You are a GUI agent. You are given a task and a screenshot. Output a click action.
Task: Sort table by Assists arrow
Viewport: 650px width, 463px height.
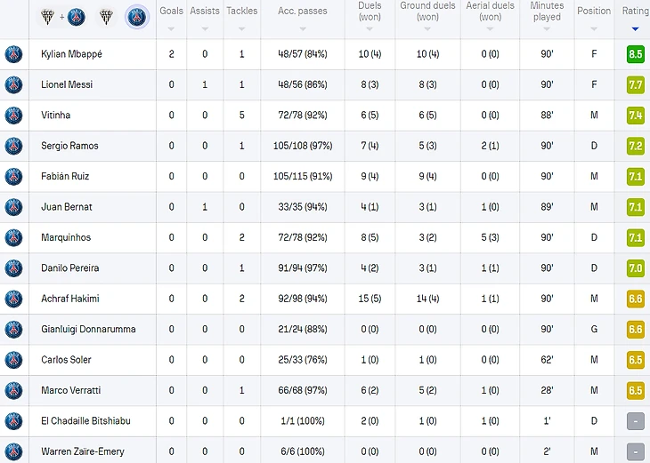coord(205,28)
